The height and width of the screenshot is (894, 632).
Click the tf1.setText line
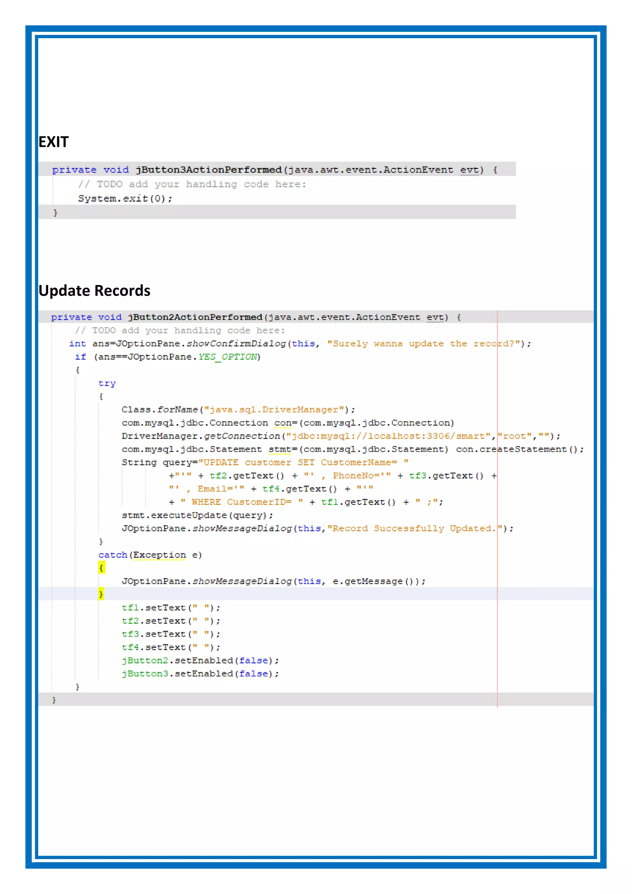tap(171, 608)
